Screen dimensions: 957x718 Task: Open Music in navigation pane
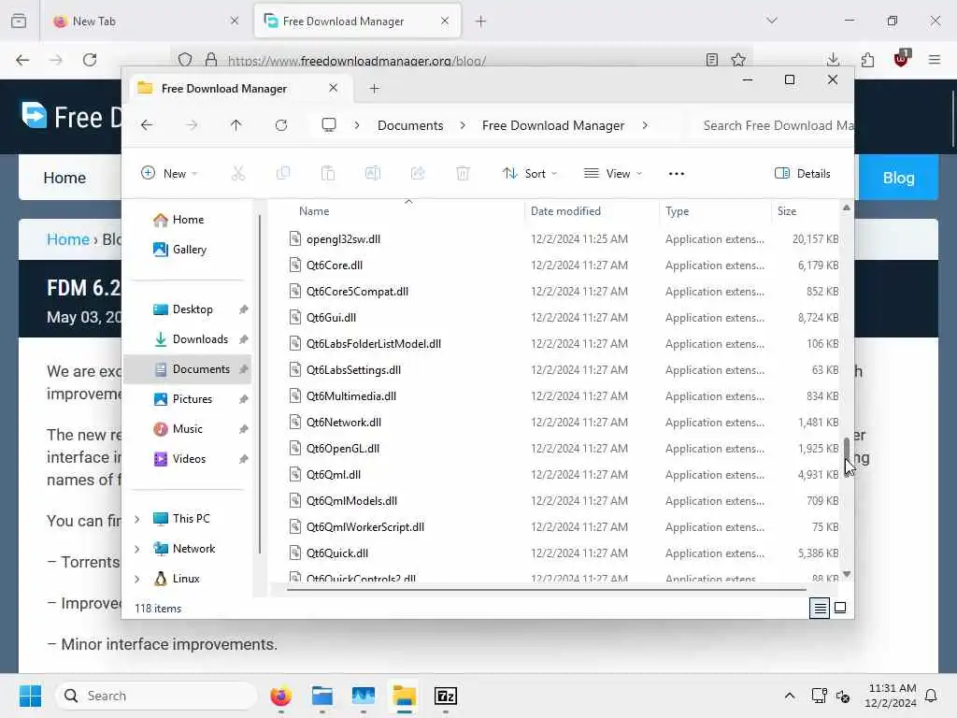[189, 429]
